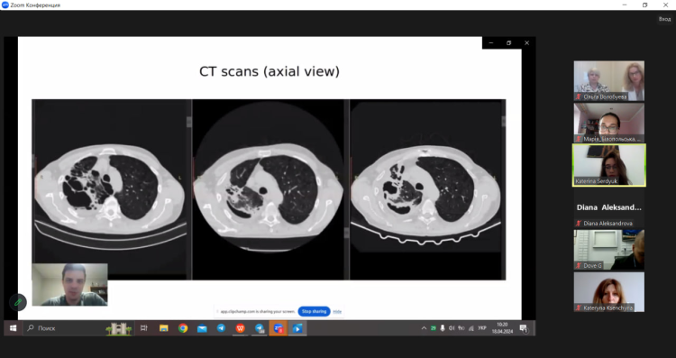
Task: Restore the Zoom Конференция window
Action: (x=645, y=5)
